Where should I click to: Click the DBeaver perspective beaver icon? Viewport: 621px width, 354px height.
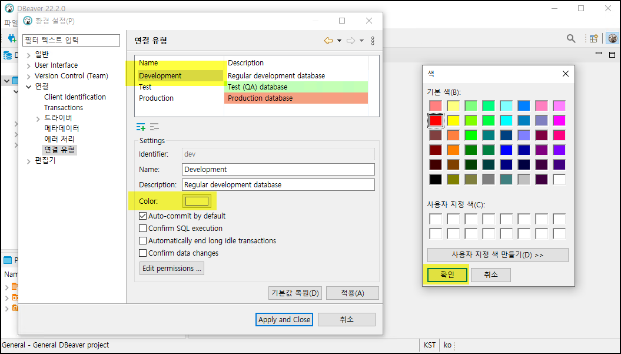(x=612, y=38)
